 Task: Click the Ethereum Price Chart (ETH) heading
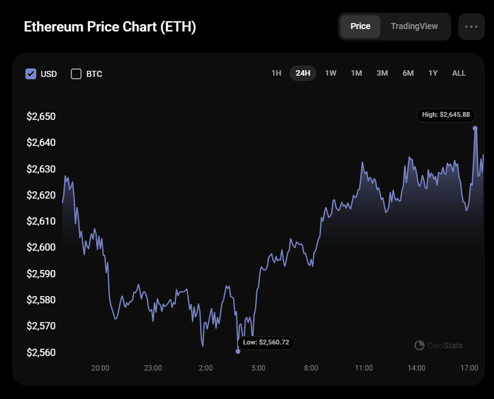(110, 27)
